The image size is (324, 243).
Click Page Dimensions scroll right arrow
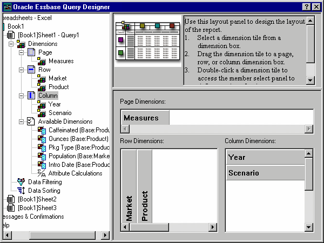(309, 129)
